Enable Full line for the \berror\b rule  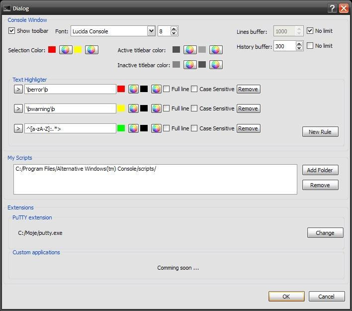point(167,89)
